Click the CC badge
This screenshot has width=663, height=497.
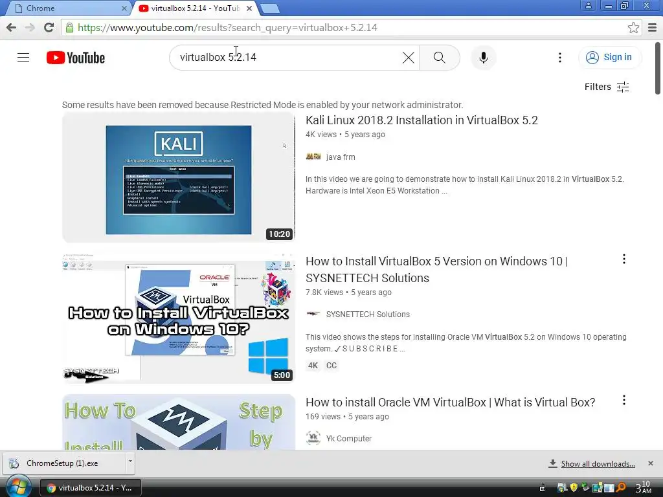click(x=331, y=366)
